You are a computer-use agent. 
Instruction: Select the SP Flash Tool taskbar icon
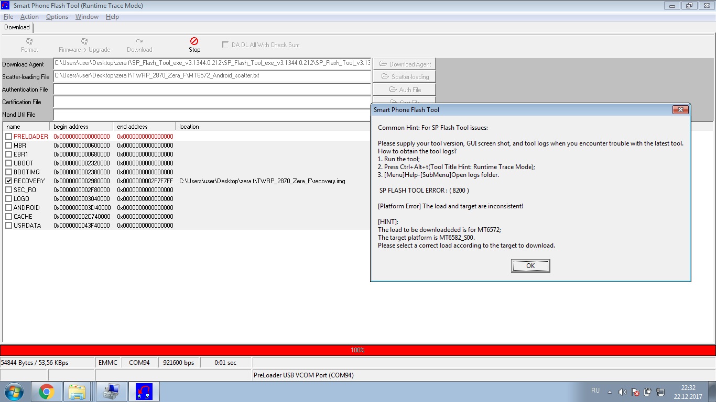click(x=144, y=392)
